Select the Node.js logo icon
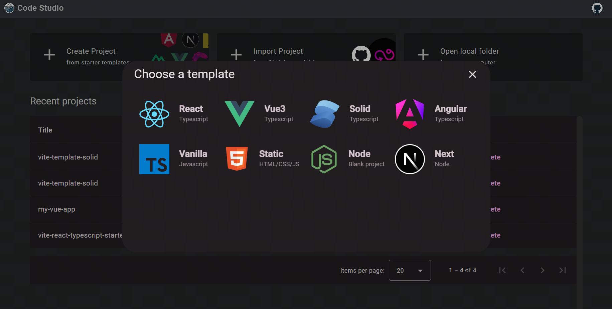 coord(324,159)
